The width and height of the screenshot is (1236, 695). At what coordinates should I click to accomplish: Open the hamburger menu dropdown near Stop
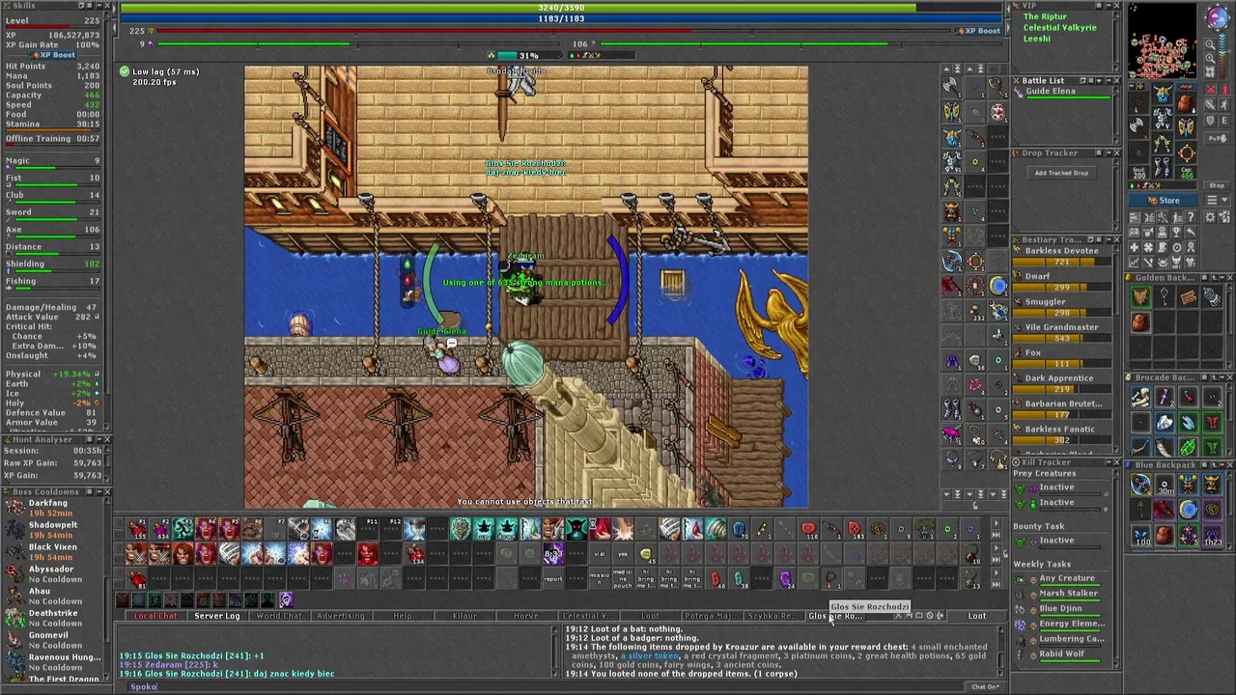pos(1216,201)
